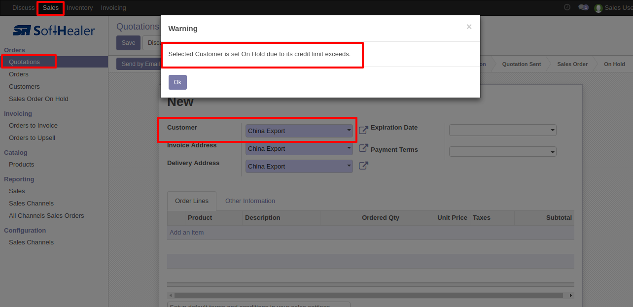Click the Sales User avatar menu
Screen dimensions: 633x307
(x=613, y=8)
